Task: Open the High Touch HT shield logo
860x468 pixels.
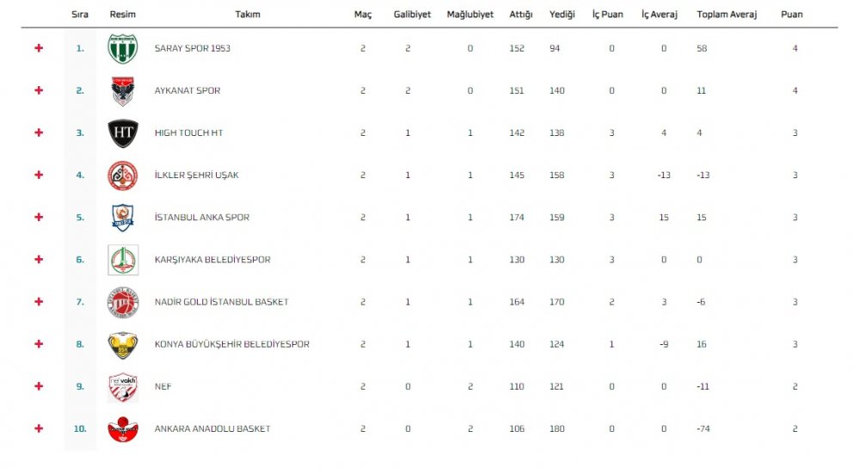Action: (x=123, y=132)
